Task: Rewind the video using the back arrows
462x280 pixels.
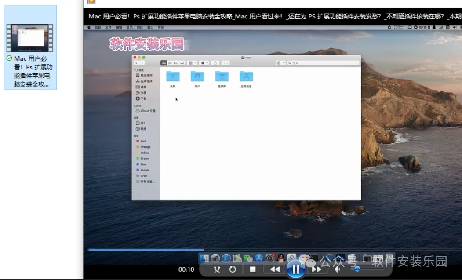Action: point(275,269)
